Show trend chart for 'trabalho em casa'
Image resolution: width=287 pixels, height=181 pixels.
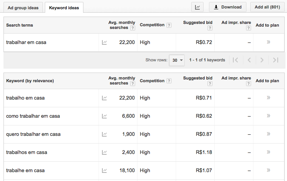(104, 98)
